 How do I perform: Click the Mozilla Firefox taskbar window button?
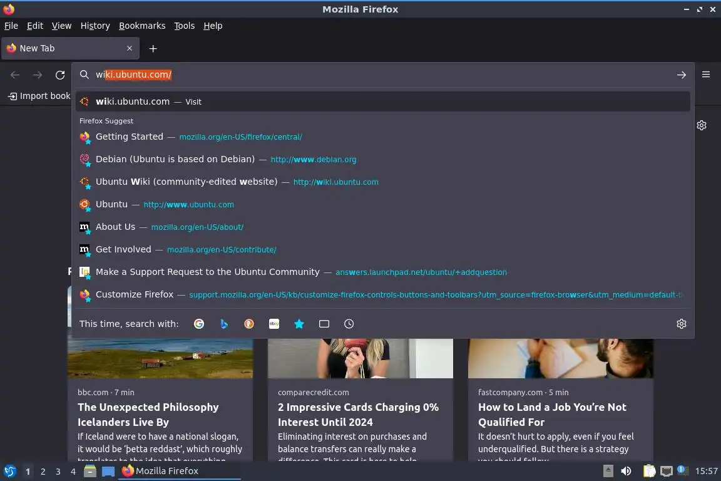[x=180, y=471]
